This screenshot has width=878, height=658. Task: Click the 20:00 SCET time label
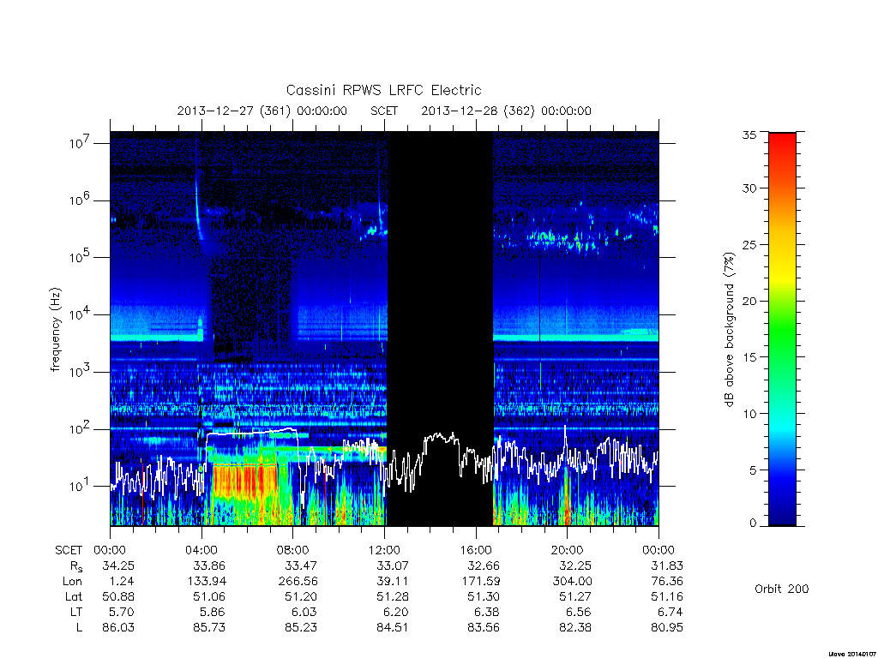(x=568, y=550)
